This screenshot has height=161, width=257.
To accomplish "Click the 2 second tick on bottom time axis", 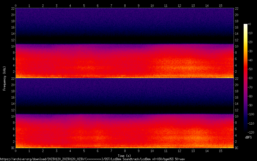I will click(x=43, y=151).
